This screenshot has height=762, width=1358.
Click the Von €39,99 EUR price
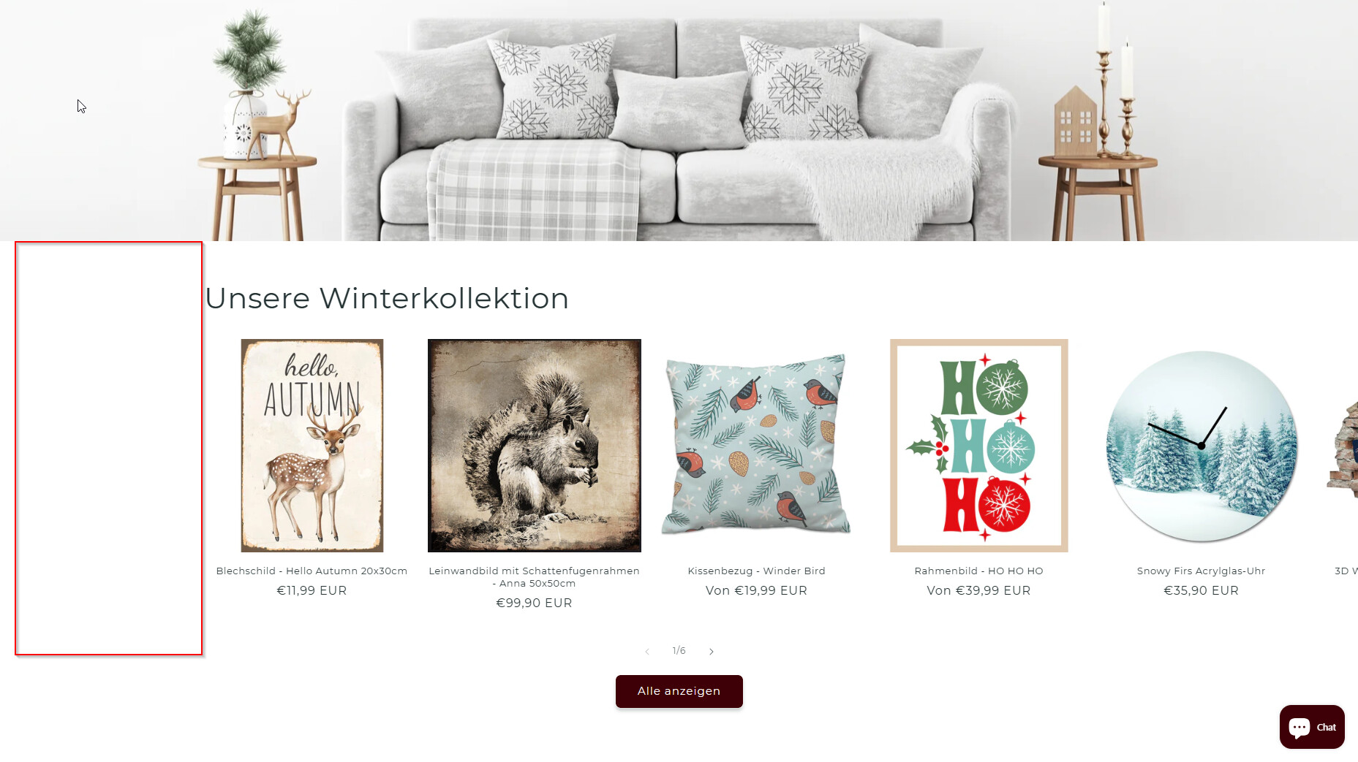click(x=979, y=590)
